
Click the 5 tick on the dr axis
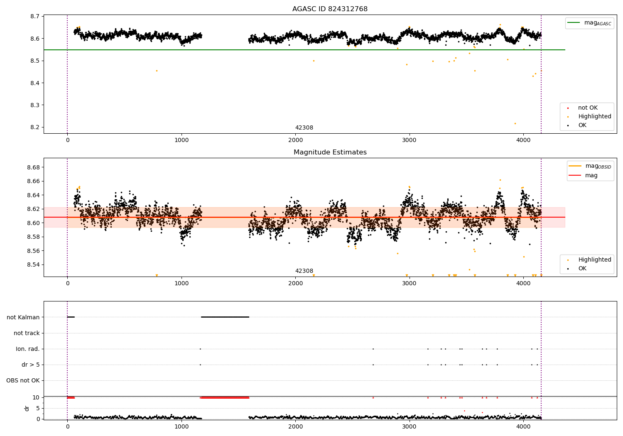tap(38, 408)
